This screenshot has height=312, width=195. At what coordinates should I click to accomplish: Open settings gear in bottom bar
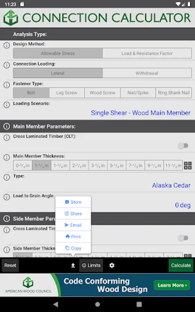pos(112,265)
